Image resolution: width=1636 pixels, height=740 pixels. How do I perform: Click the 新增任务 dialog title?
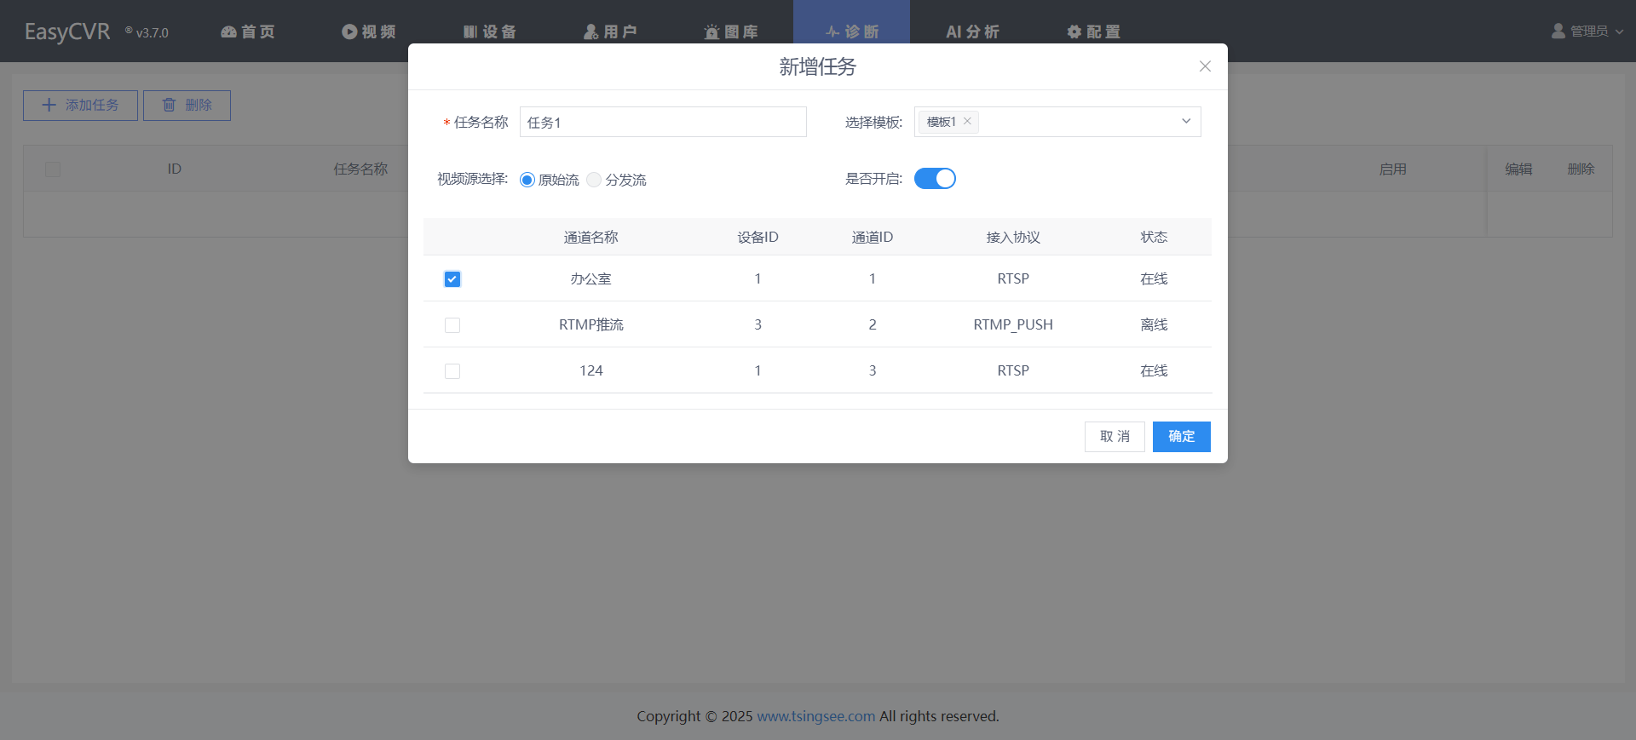(x=818, y=66)
